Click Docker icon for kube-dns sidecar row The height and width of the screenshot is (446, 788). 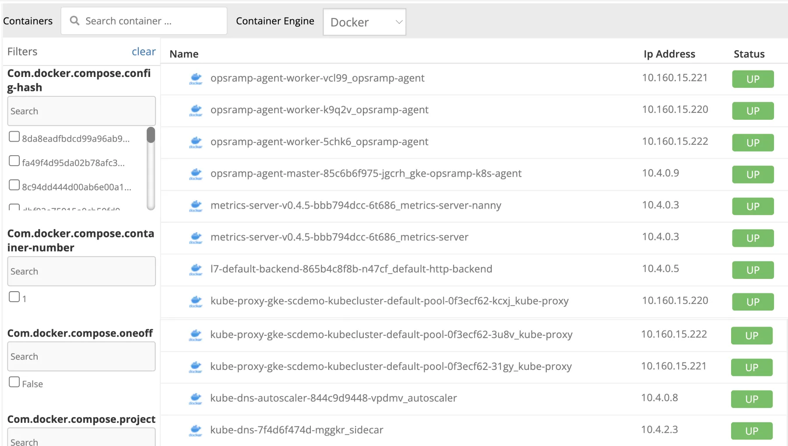click(x=195, y=431)
